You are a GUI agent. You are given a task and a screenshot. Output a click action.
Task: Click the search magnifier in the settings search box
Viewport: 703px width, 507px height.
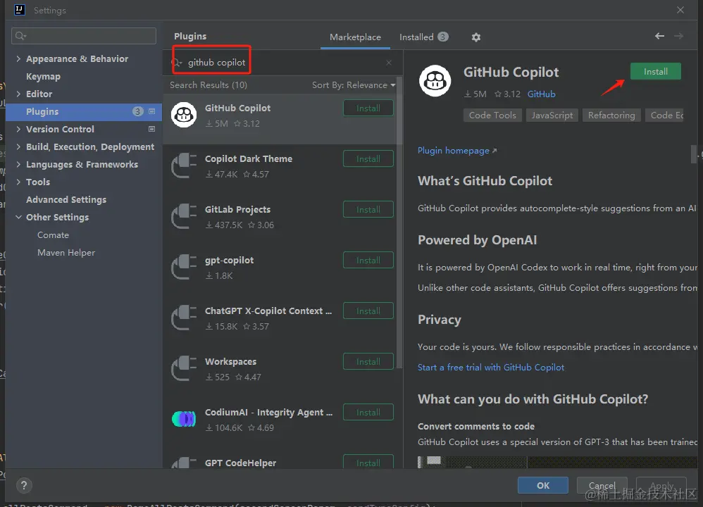20,36
